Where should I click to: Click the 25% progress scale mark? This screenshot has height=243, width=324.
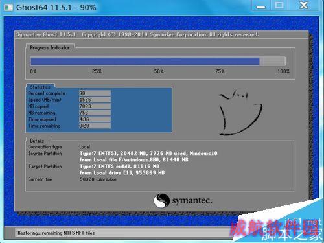[97, 71]
